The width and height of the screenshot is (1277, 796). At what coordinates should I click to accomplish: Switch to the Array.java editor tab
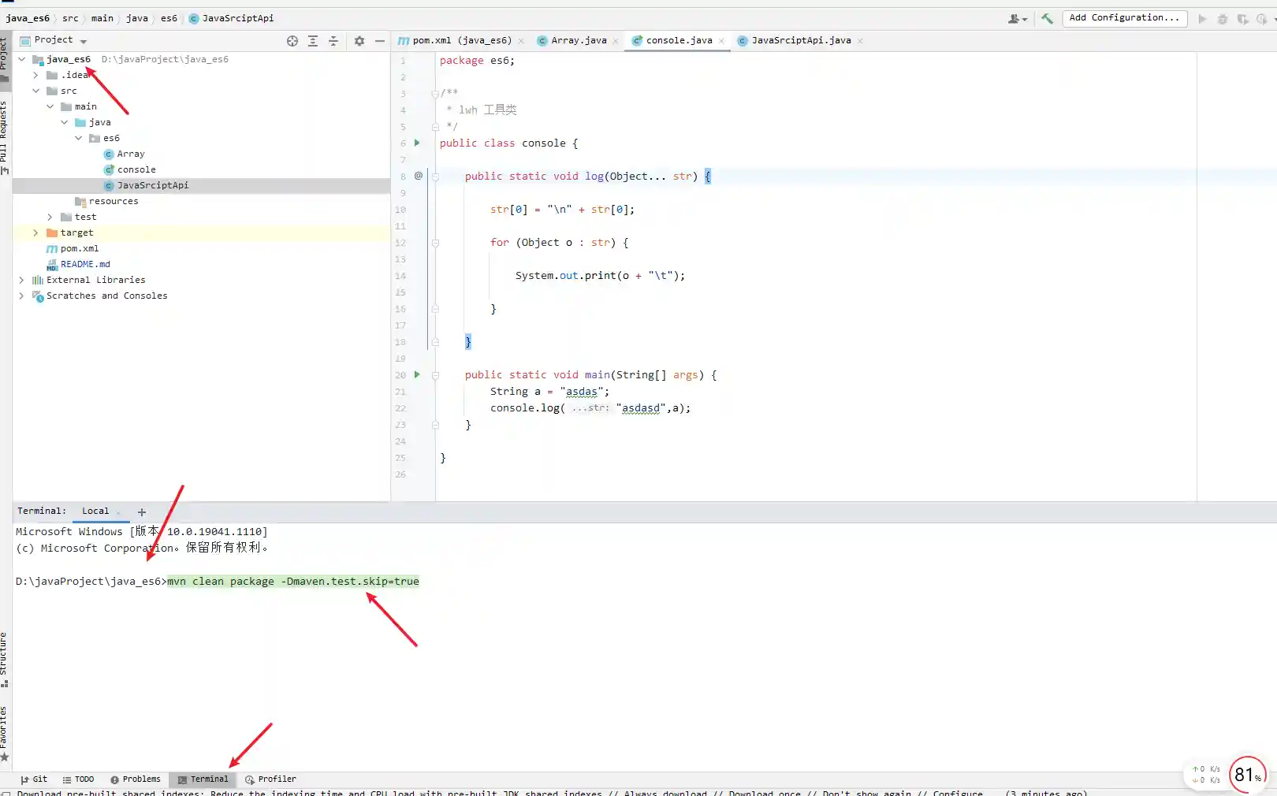pos(578,41)
